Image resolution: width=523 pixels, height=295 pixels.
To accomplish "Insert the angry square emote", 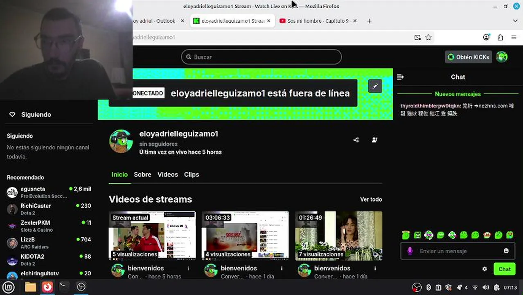I will [x=417, y=235].
